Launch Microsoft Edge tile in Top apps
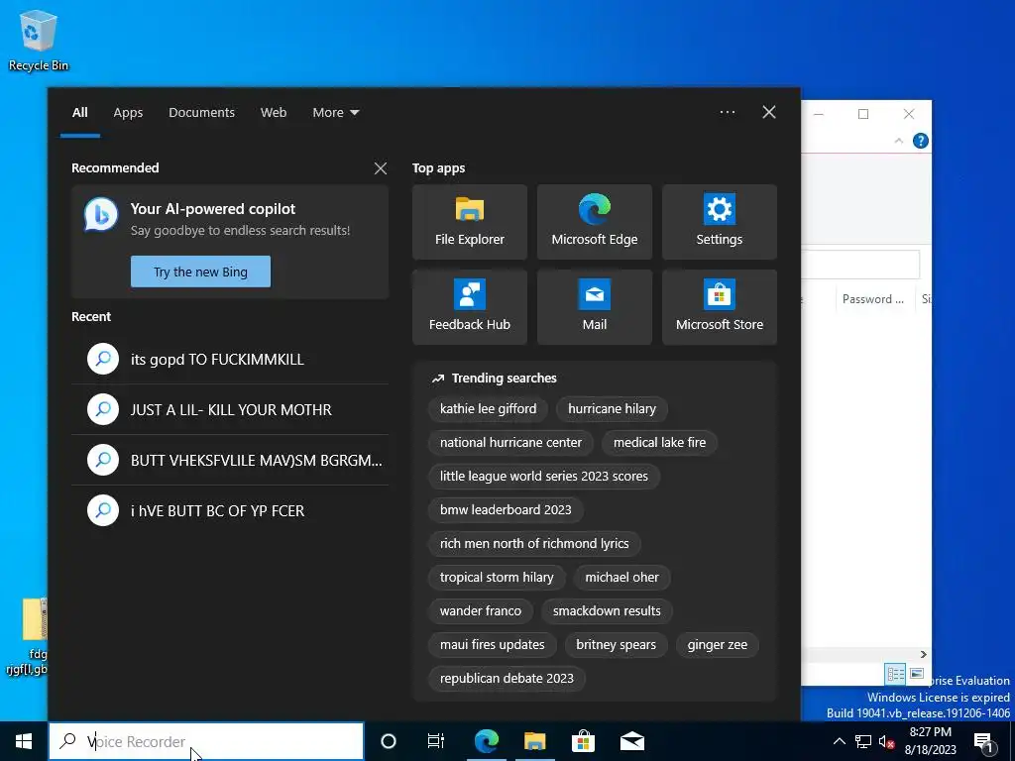Viewport: 1015px width, 761px height. point(595,222)
